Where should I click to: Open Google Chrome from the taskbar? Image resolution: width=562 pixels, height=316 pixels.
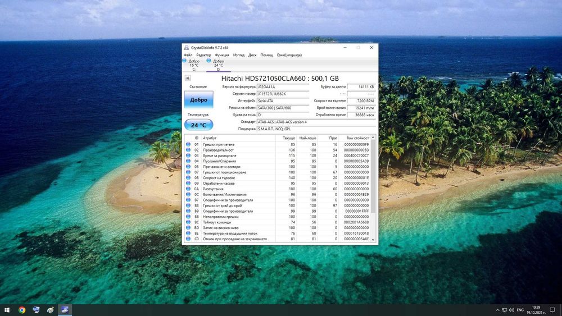22,310
